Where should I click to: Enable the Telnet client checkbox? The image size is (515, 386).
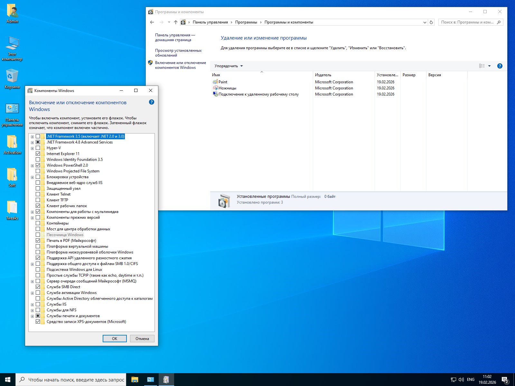point(38,194)
